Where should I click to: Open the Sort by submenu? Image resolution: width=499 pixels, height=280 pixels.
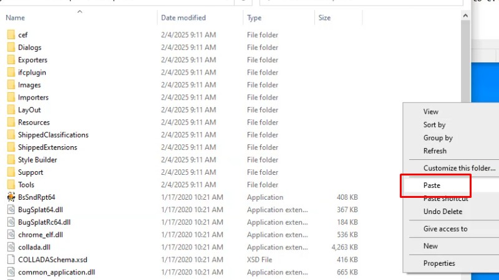point(434,125)
